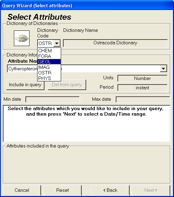Image resolution: width=174 pixels, height=197 pixels.
Task: Click inside the Min date field
Action: coord(52,99)
